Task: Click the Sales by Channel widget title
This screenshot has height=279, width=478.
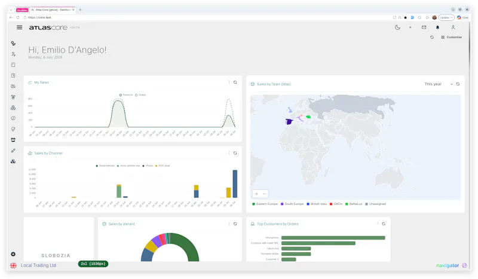Action: [x=48, y=153]
